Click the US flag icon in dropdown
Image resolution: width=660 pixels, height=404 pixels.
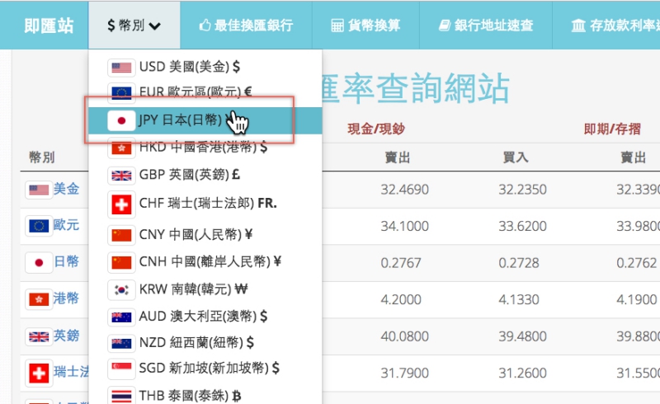point(121,68)
